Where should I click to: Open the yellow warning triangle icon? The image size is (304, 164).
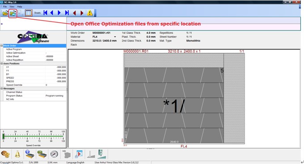90,13
